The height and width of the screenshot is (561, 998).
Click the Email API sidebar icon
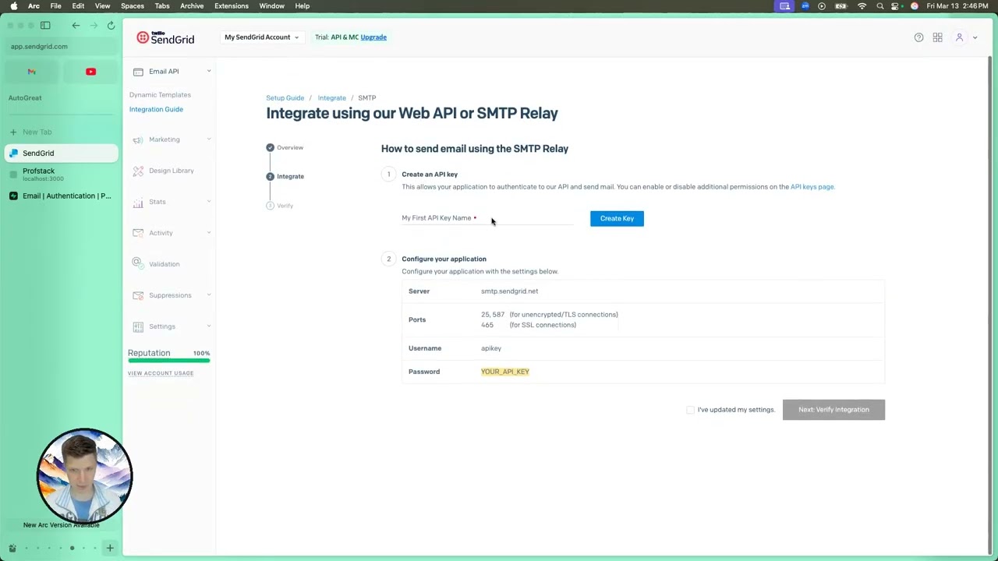[x=138, y=72]
